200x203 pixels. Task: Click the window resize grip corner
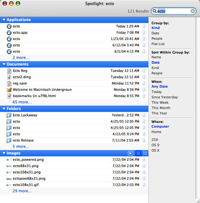coord(198,201)
